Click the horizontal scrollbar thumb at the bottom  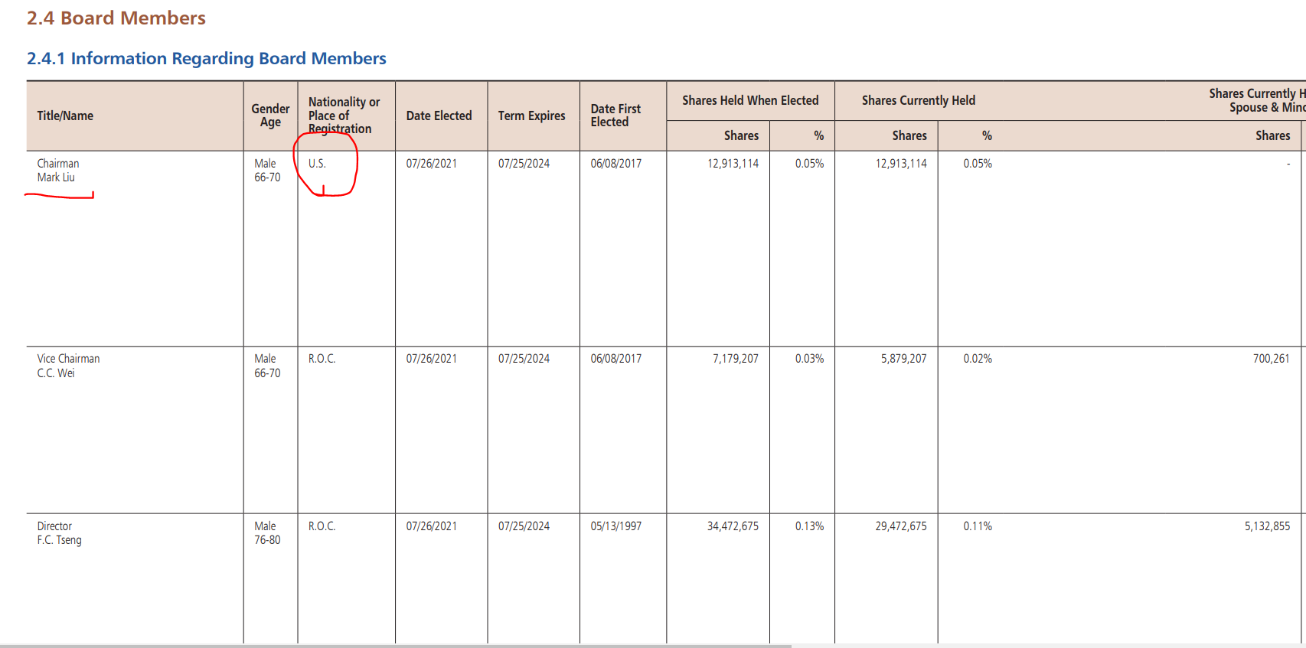pyautogui.click(x=395, y=645)
